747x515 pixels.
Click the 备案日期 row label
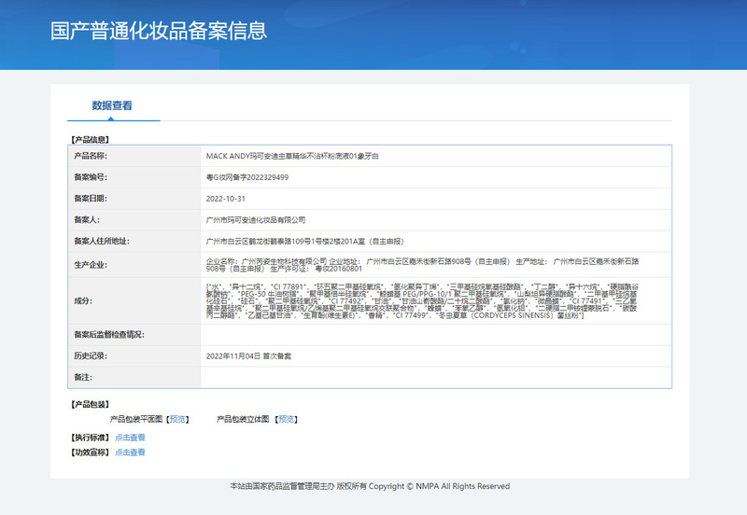pos(91,199)
